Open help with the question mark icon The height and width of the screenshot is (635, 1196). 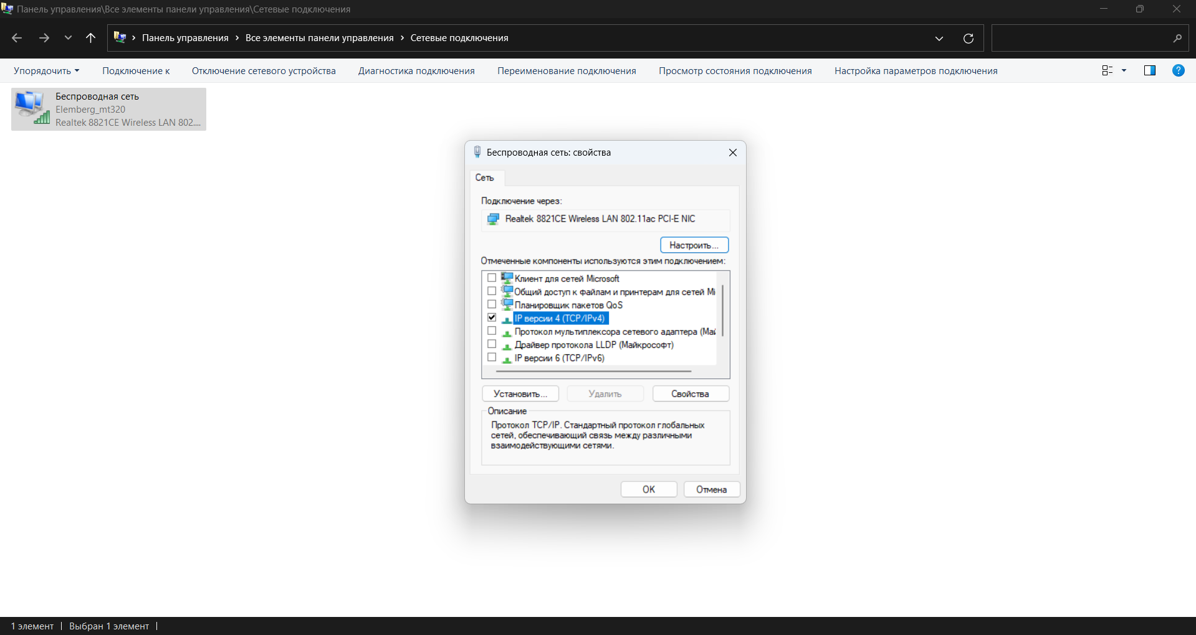[1179, 70]
